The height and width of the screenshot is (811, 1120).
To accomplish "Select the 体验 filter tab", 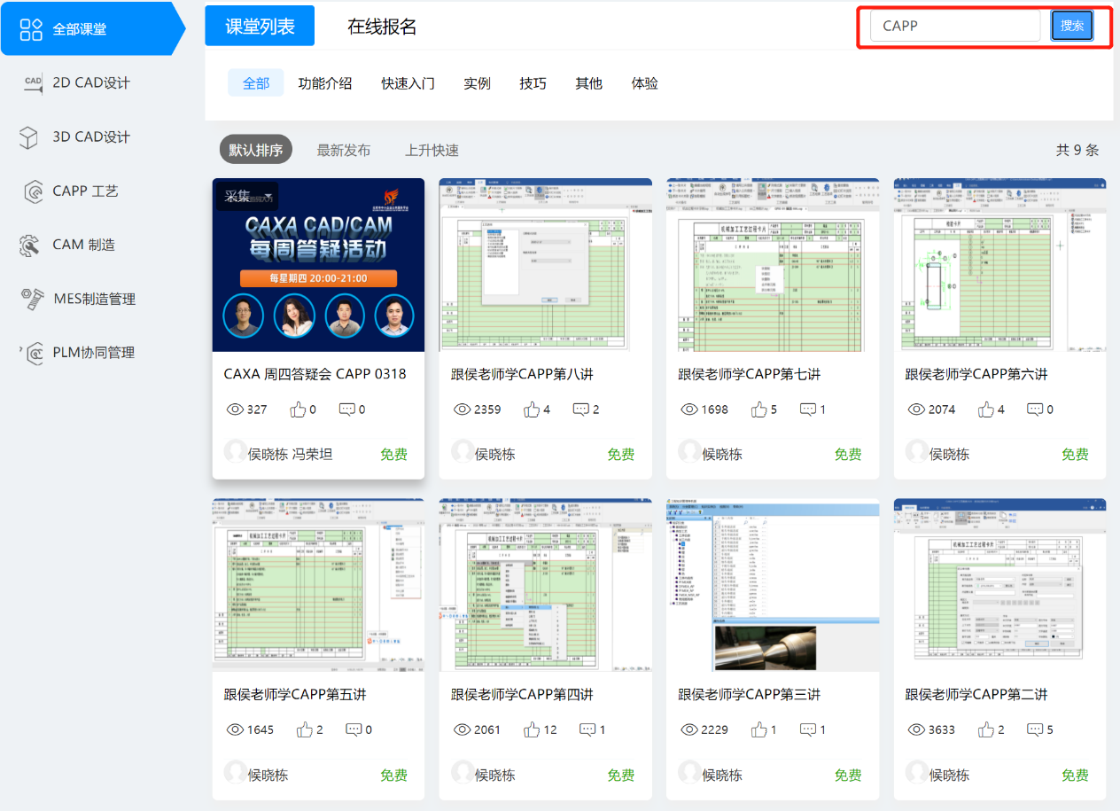I will [x=644, y=83].
